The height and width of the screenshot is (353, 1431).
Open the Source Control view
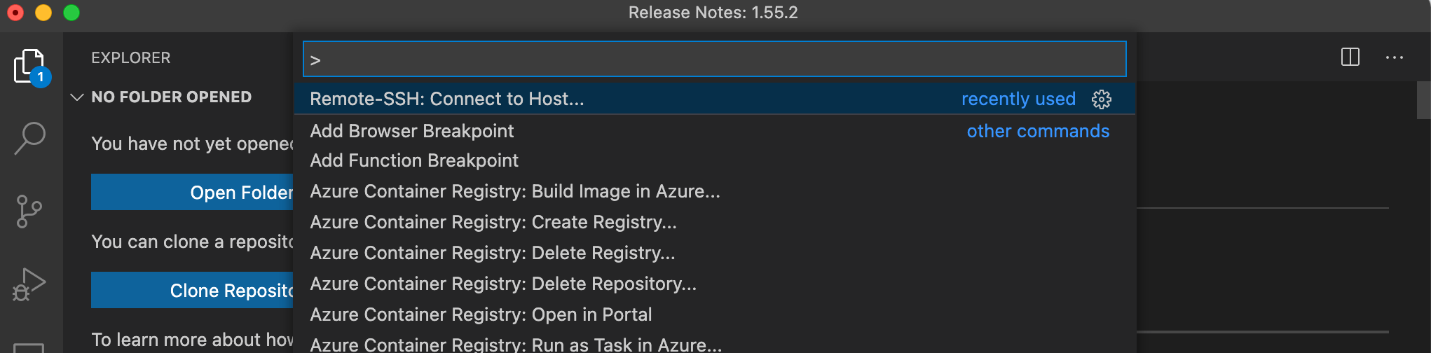[x=29, y=211]
